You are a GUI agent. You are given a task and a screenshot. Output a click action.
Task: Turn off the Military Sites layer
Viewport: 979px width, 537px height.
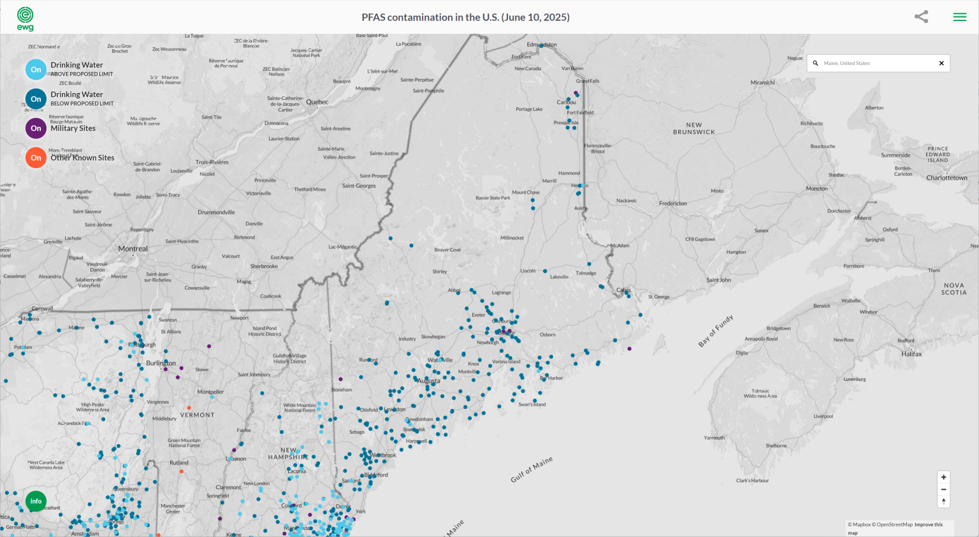36,128
